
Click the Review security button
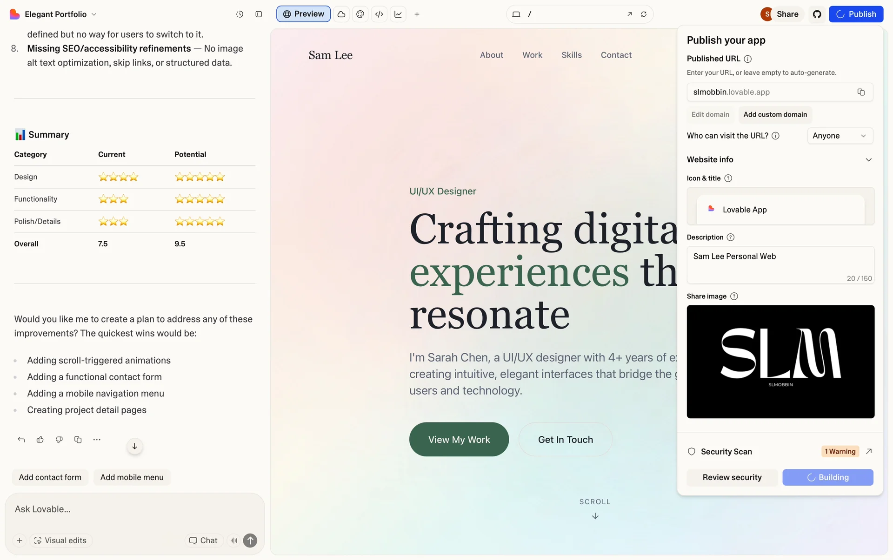[x=732, y=477]
